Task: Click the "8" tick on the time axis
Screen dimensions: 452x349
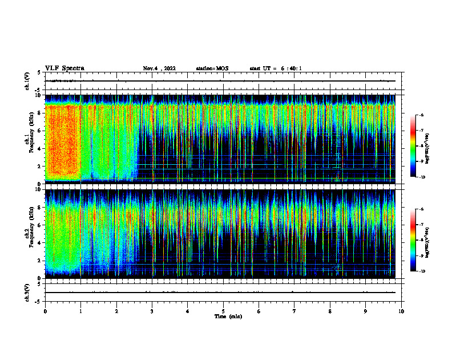Action: click(330, 311)
